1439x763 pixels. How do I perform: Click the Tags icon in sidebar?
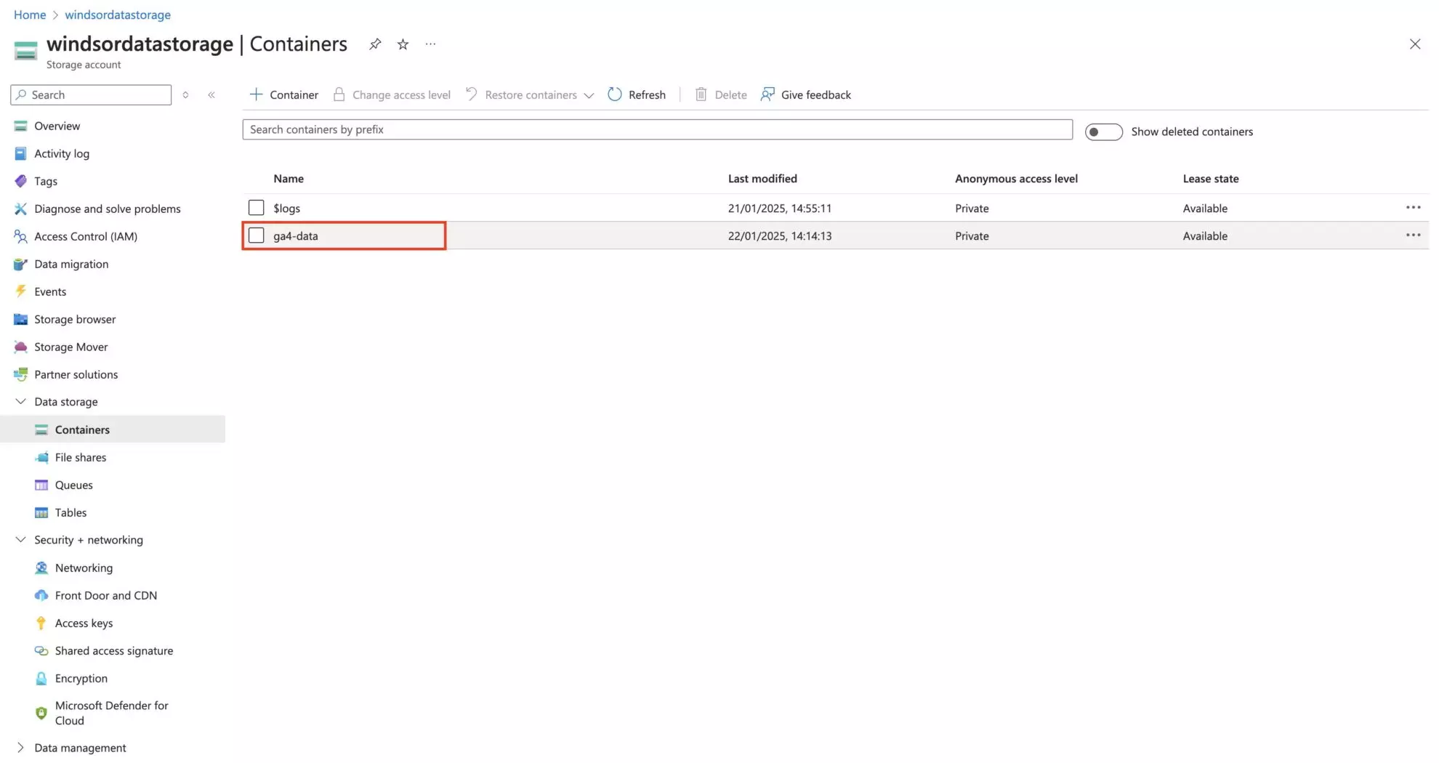tap(20, 181)
